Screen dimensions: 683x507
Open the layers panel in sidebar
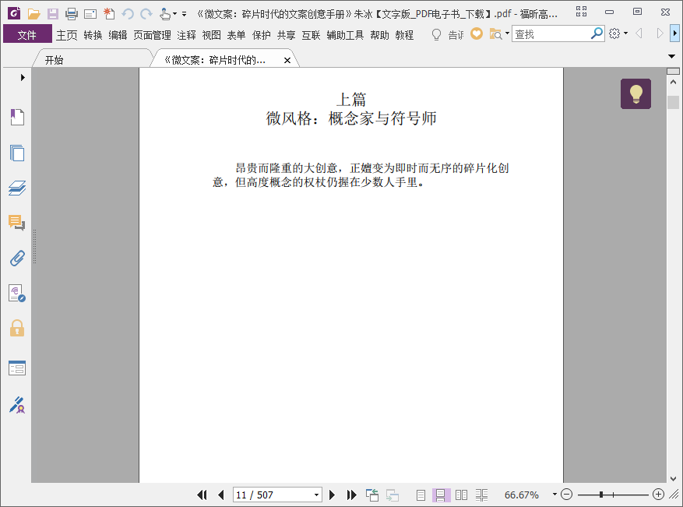tap(17, 188)
